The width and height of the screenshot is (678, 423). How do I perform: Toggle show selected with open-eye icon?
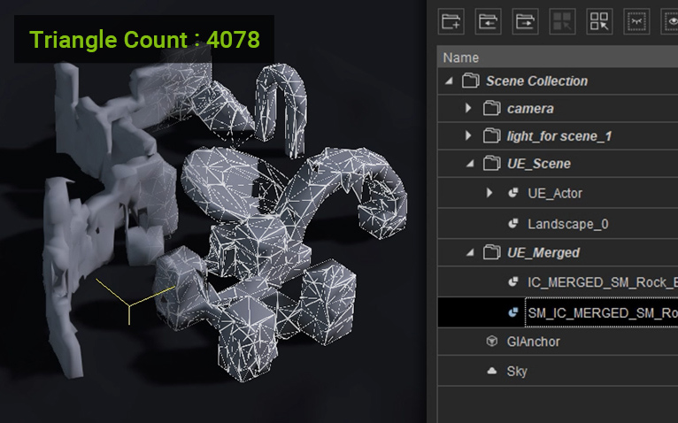(671, 21)
